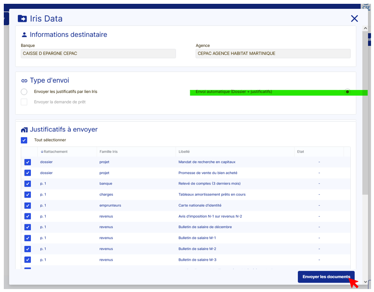This screenshot has height=292, width=374.
Task: Close the Iris Data dialog with X
Action: (x=354, y=19)
